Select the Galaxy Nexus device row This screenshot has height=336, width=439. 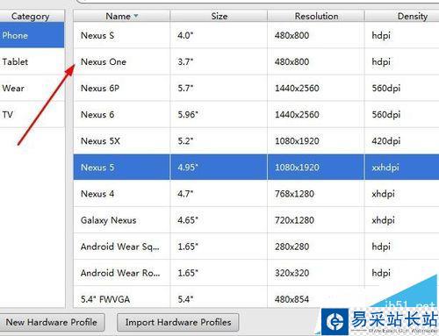(256, 220)
